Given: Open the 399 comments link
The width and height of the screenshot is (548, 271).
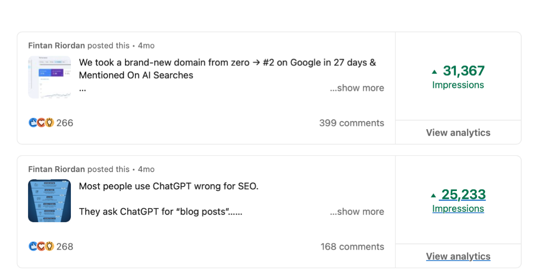Looking at the screenshot, I should tap(351, 123).
